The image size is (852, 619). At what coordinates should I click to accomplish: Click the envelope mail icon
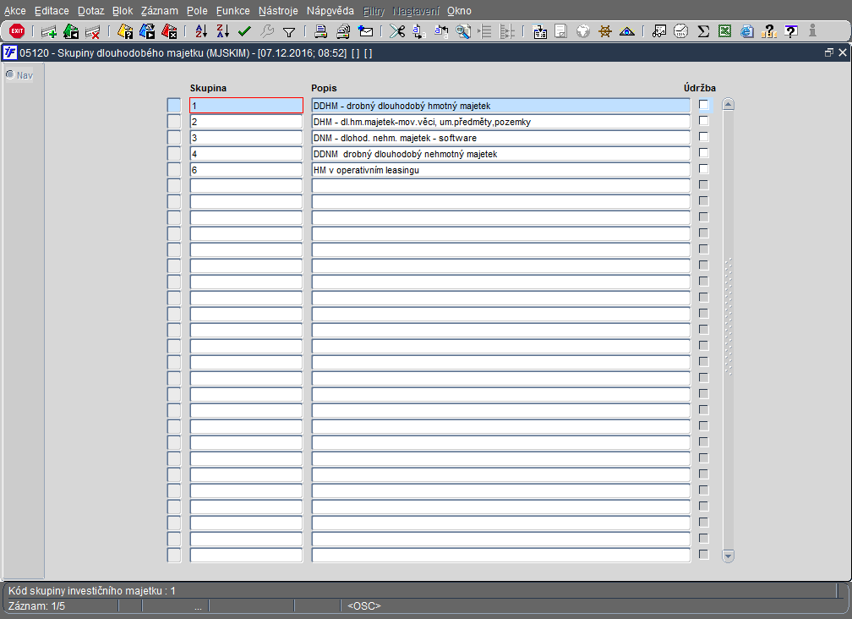366,31
